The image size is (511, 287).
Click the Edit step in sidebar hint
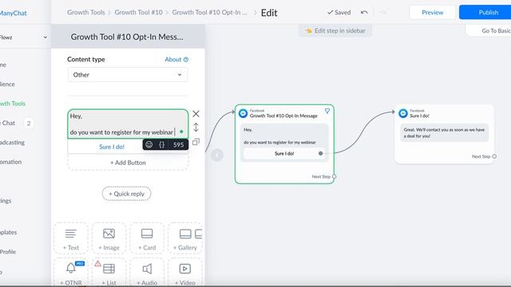[335, 30]
